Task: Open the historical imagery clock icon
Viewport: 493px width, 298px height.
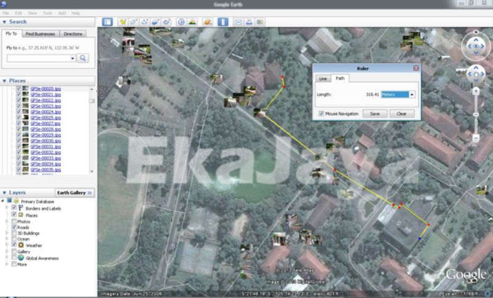Action: [182, 22]
